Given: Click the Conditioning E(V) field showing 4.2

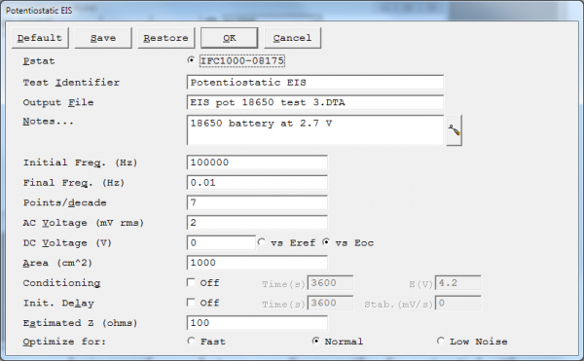Looking at the screenshot, I should [458, 283].
